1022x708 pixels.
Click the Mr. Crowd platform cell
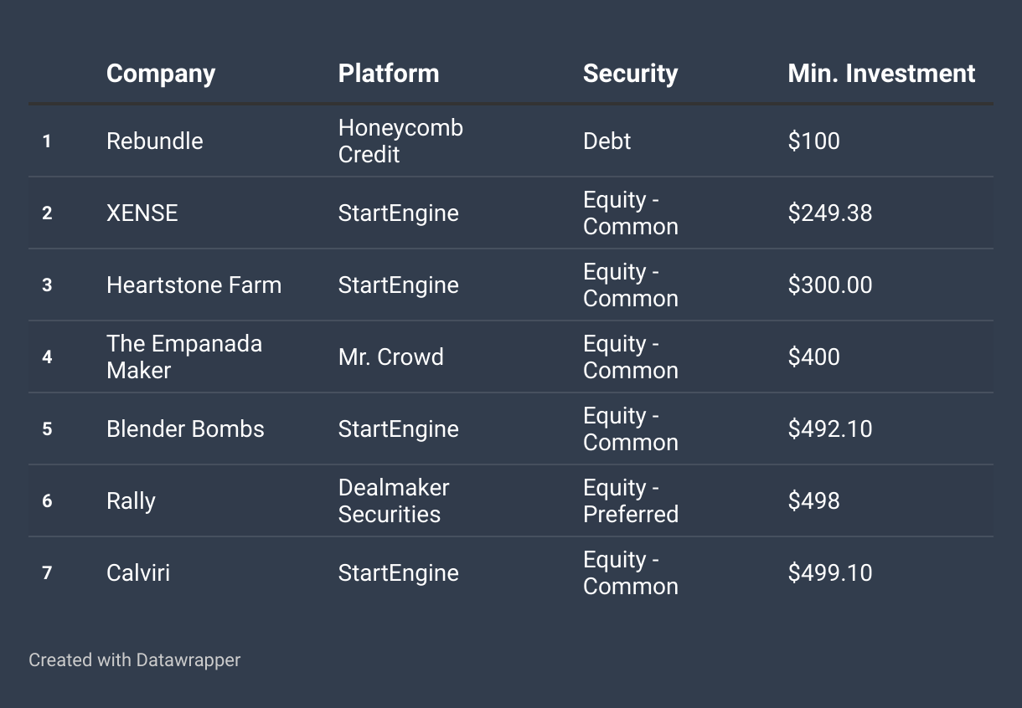coord(391,357)
